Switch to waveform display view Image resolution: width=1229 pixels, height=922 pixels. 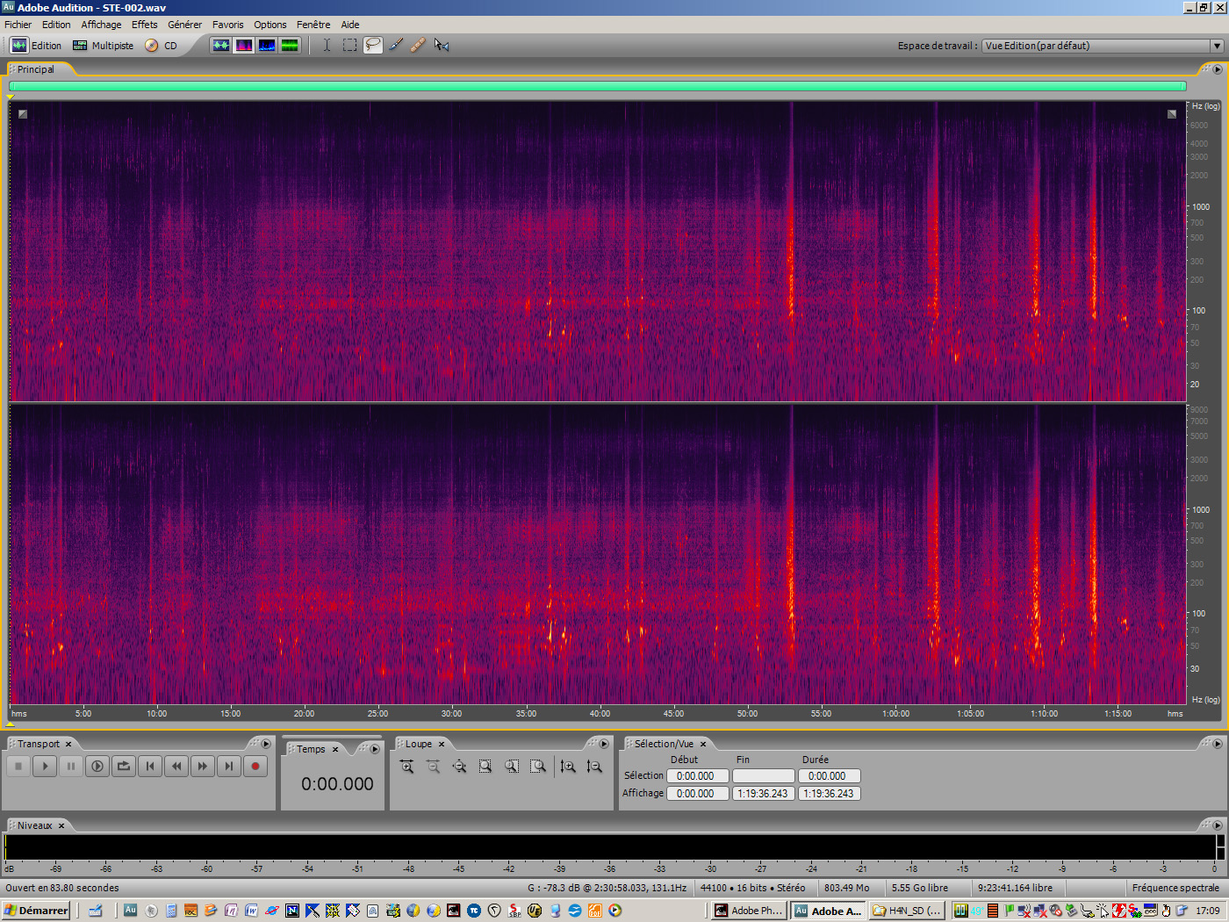point(221,45)
